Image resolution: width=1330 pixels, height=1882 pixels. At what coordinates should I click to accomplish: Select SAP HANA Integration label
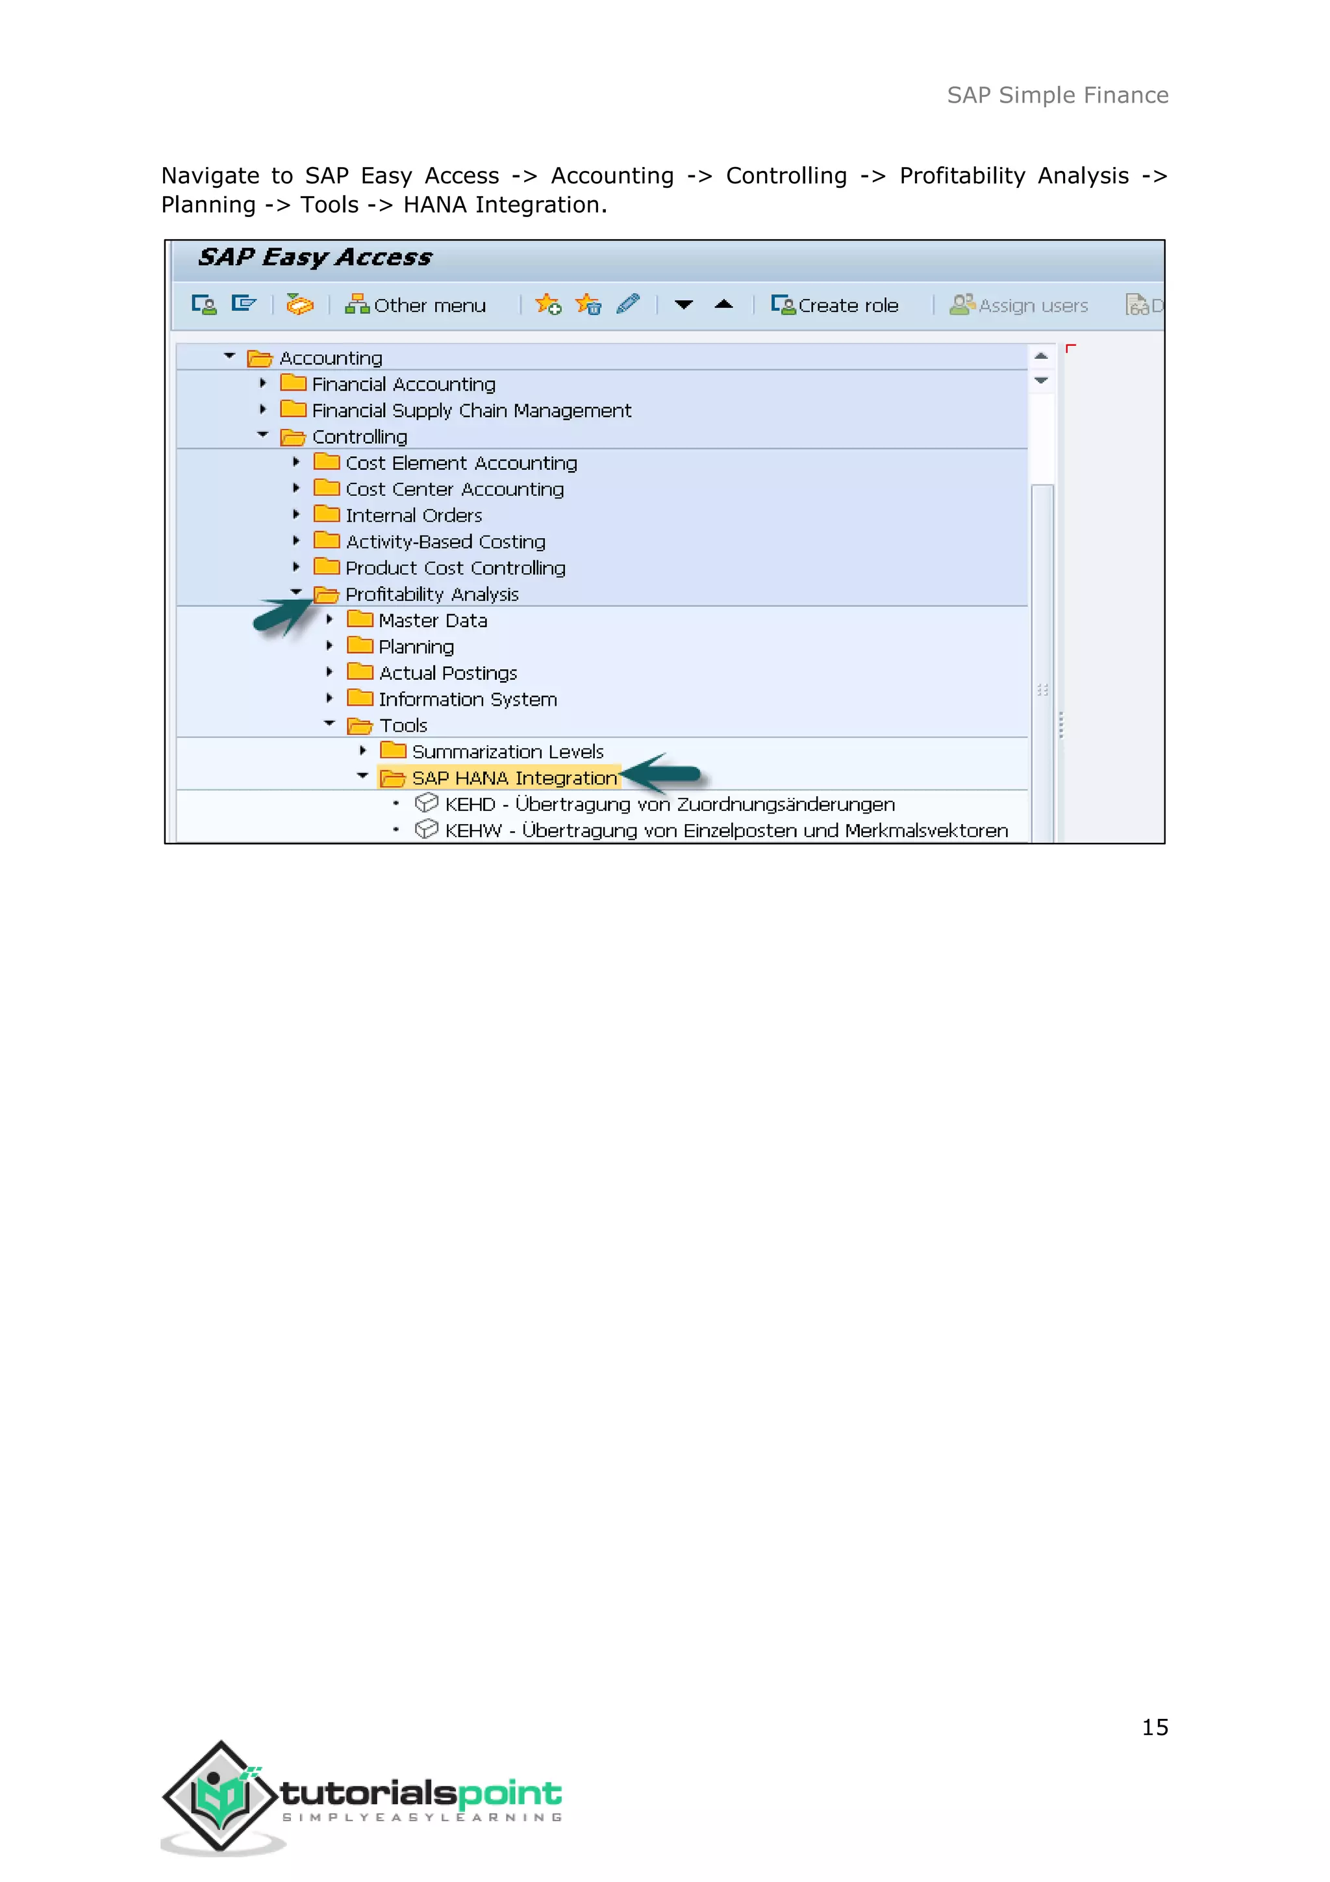click(514, 778)
